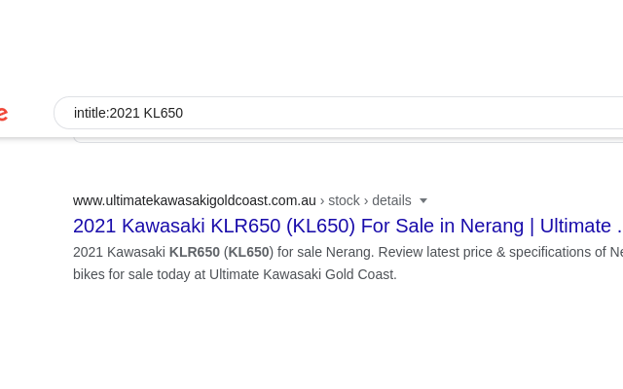Viewport: 623px width, 389px height.
Task: Click snippet text Ultimate Kawasaki Gold Coast
Action: [302, 274]
